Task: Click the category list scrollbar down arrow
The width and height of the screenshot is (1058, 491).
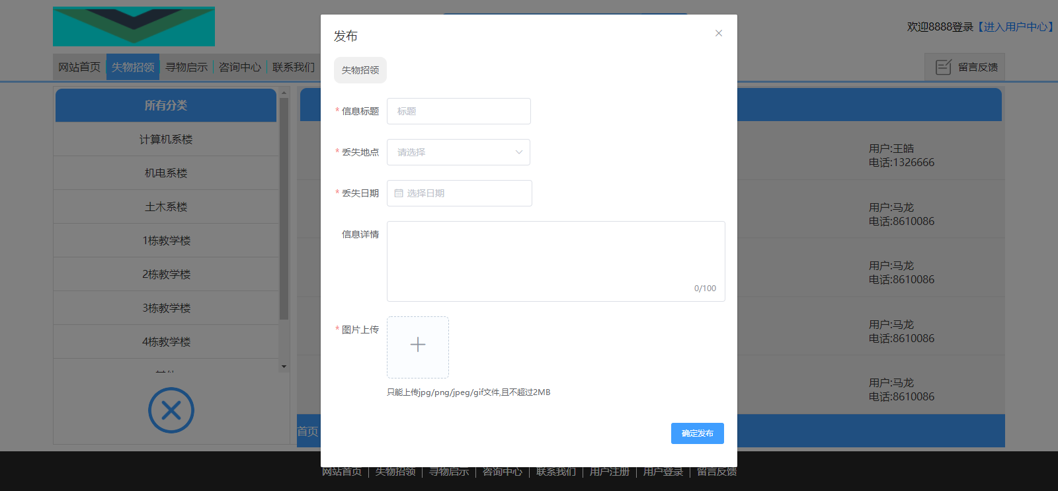Action: coord(284,367)
